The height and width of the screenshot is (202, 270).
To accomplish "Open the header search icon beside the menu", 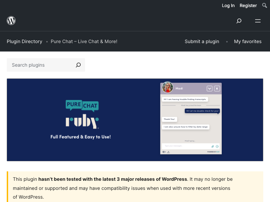I will click(239, 21).
